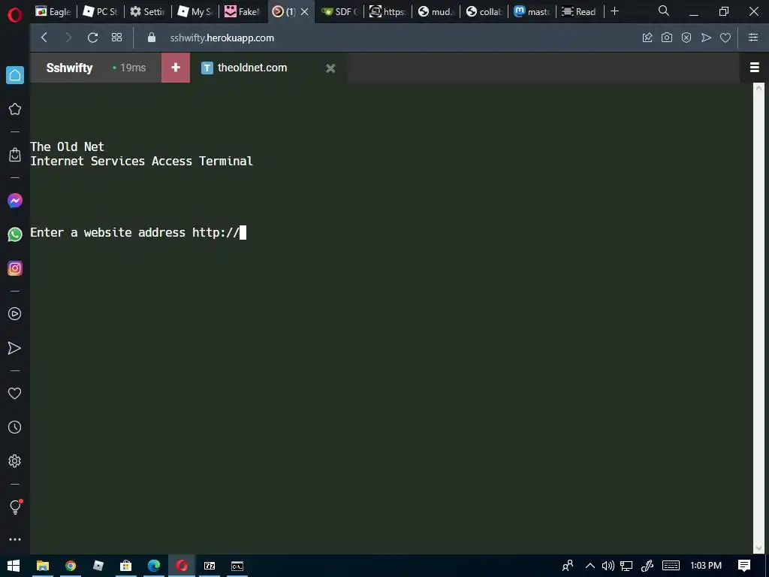This screenshot has height=577, width=769.
Task: Open the Windows Start menu
Action: [14, 566]
